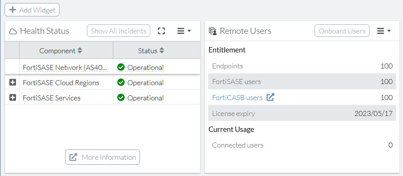Click green check icon for FortiSASE Cloud Regions

click(x=121, y=82)
